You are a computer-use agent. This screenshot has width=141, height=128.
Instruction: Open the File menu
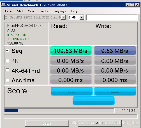coord(8,11)
